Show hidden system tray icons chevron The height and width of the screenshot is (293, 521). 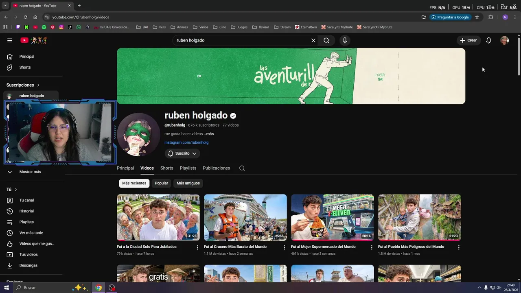pyautogui.click(x=480, y=288)
